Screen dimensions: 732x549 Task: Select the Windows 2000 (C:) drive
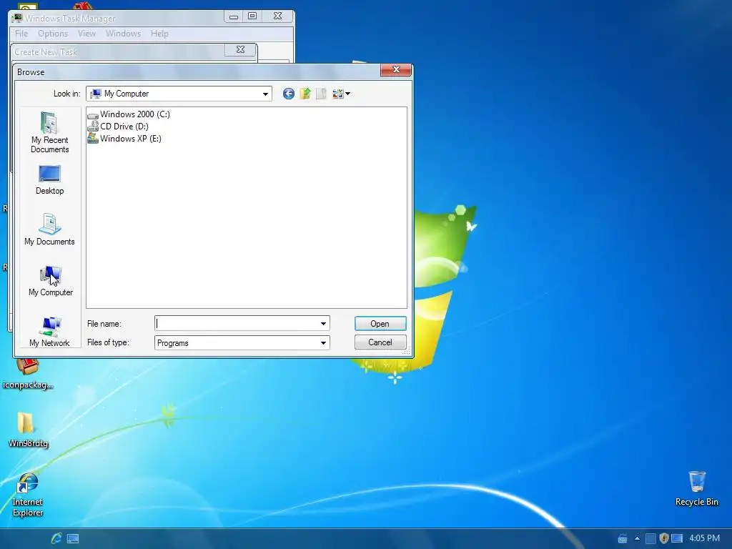click(129, 114)
